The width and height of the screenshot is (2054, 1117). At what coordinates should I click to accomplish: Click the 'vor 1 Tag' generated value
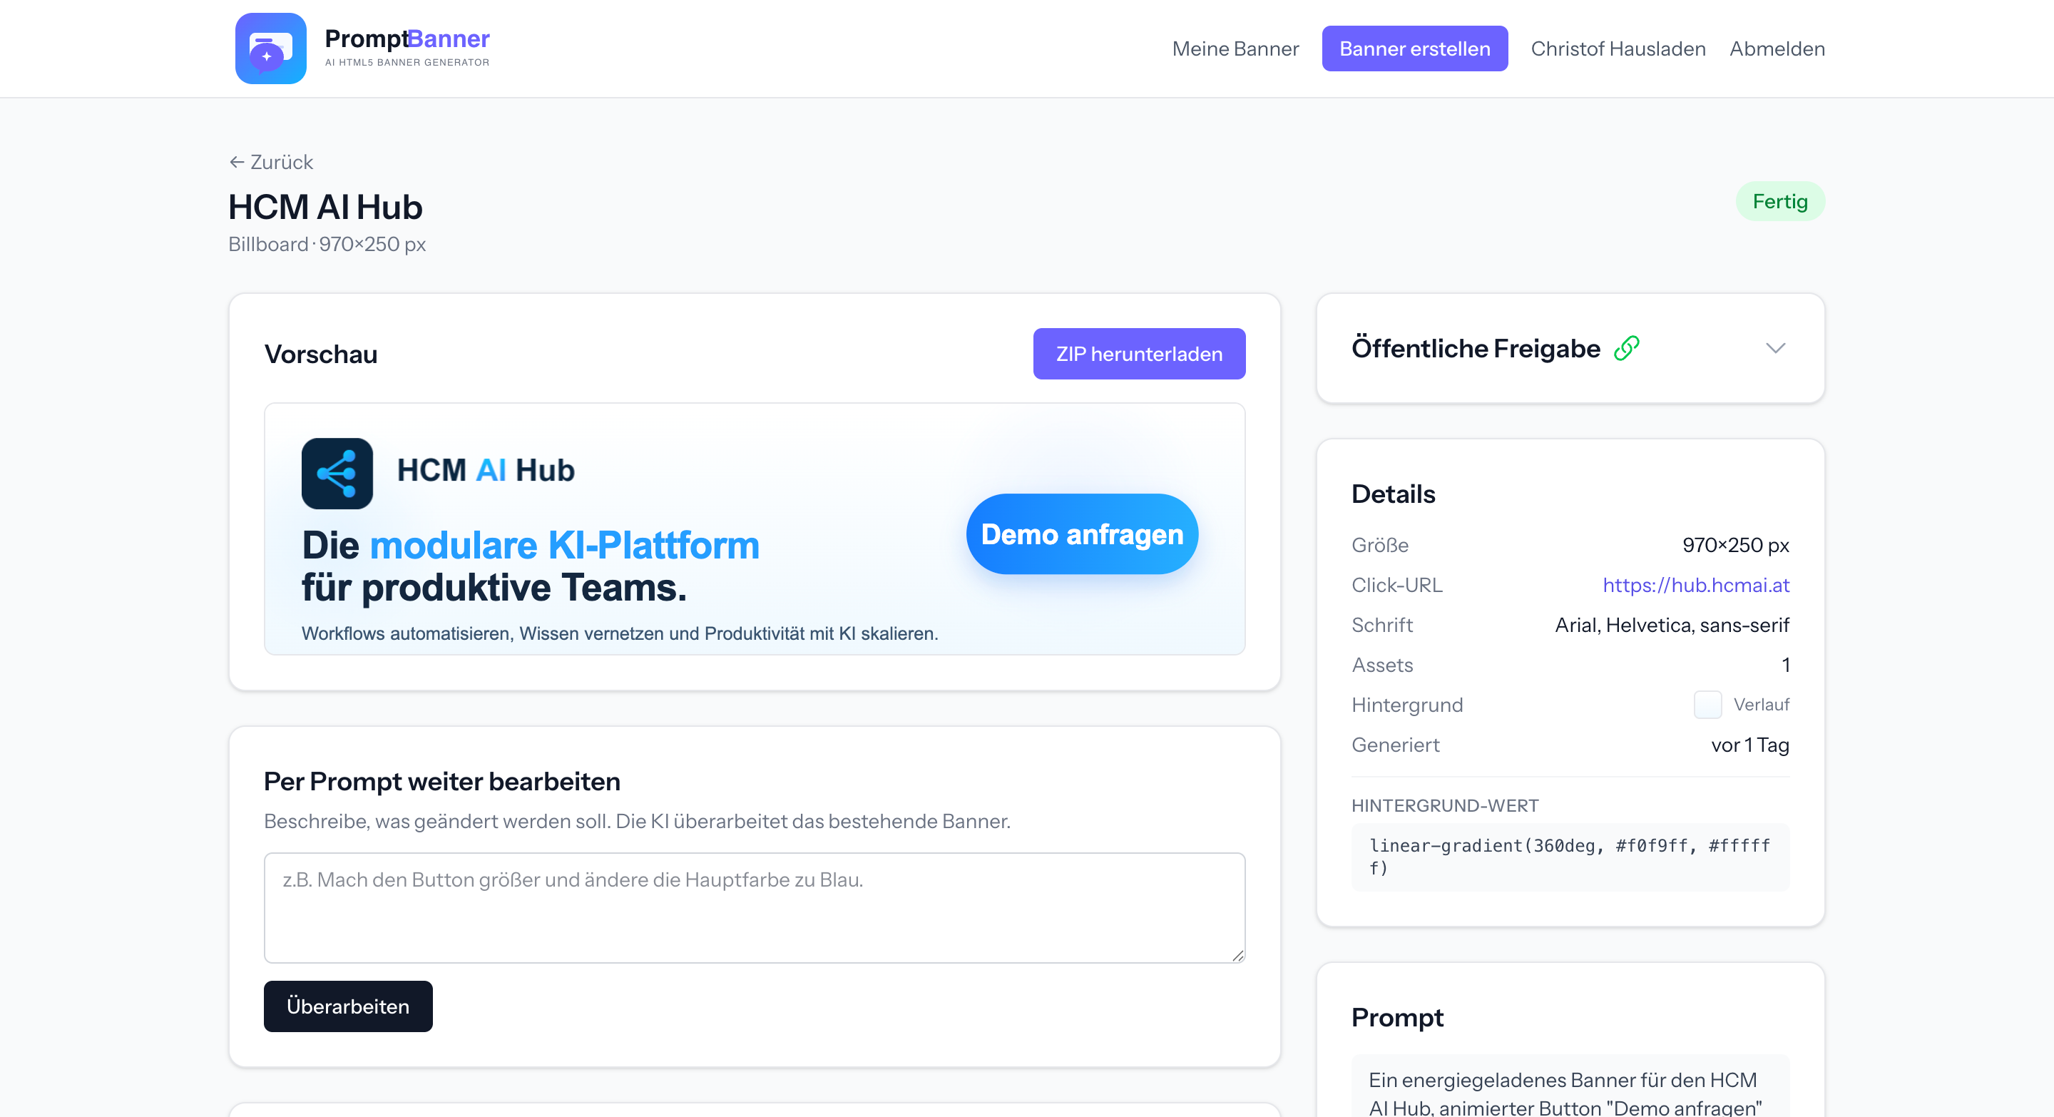pyautogui.click(x=1749, y=745)
